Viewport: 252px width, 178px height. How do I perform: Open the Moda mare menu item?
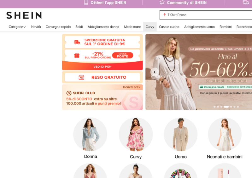[132, 27]
